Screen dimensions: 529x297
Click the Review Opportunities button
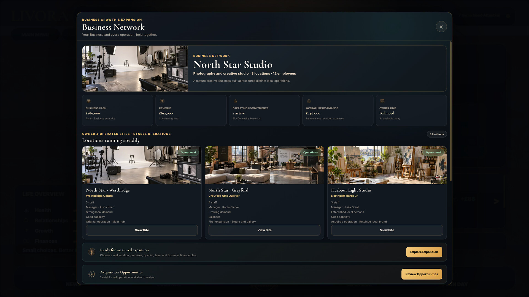coord(422,274)
